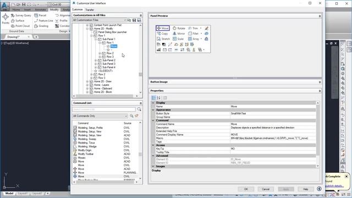Click the alphabetical sort icon in Properties

click(x=159, y=98)
